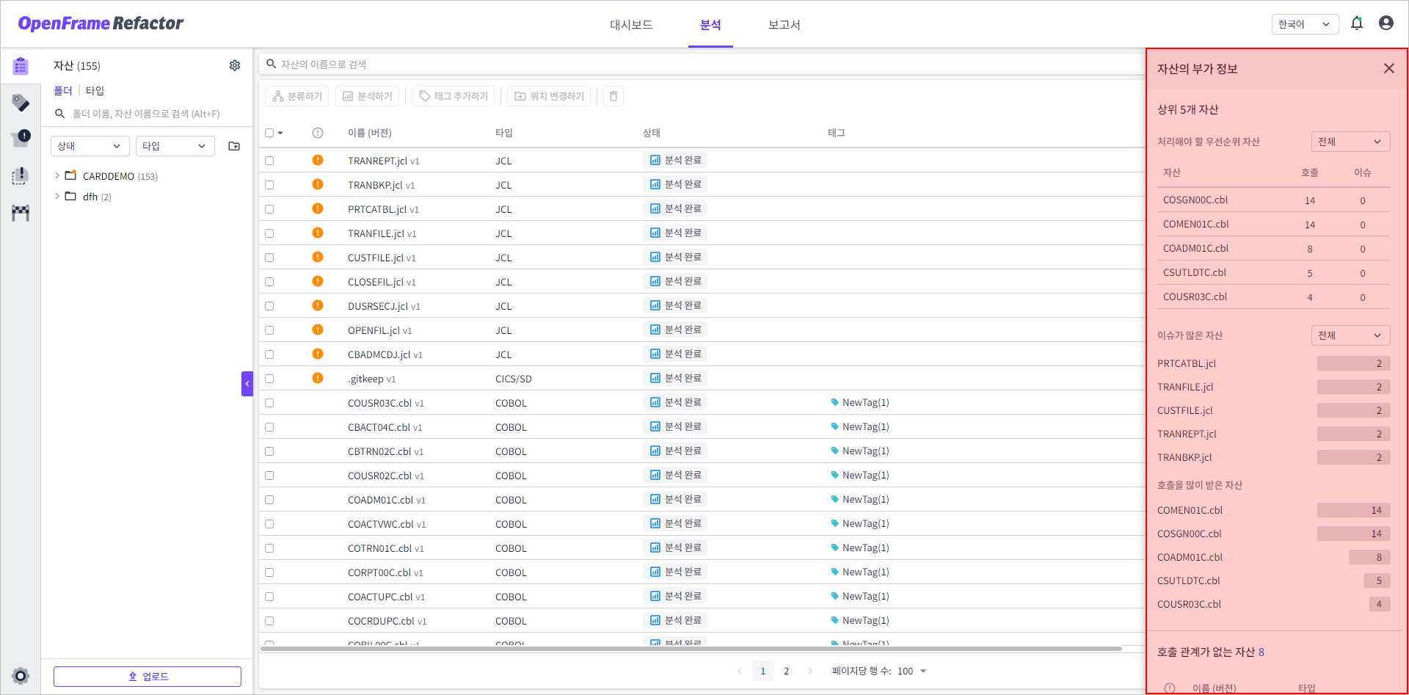This screenshot has width=1409, height=695.
Task: Click the NewTag(1) tag on COUSR03C.cbl
Action: 860,402
